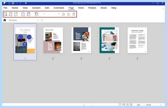Click the Undo arrow in title bar
This screenshot has height=108, width=167.
click(x=17, y=3)
